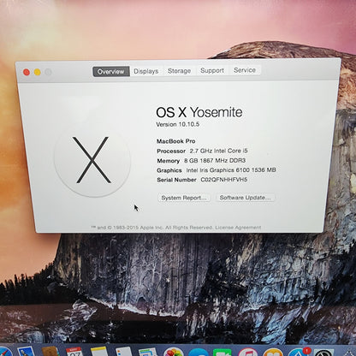The width and height of the screenshot is (356, 356).
Task: Open the orange iBooks icon
Action: click(272, 353)
